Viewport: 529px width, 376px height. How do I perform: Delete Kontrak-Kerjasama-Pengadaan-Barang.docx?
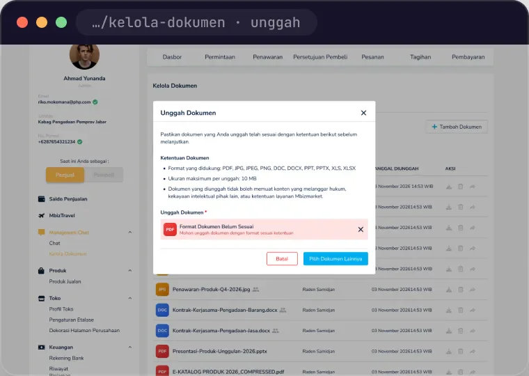461,310
